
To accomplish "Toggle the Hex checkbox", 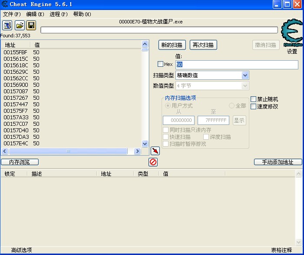I will (160, 64).
